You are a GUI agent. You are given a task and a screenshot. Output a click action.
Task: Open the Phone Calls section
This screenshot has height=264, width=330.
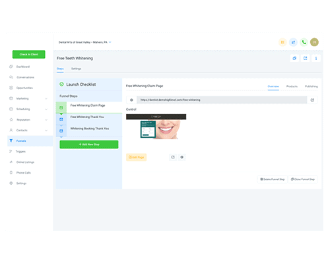coord(23,173)
